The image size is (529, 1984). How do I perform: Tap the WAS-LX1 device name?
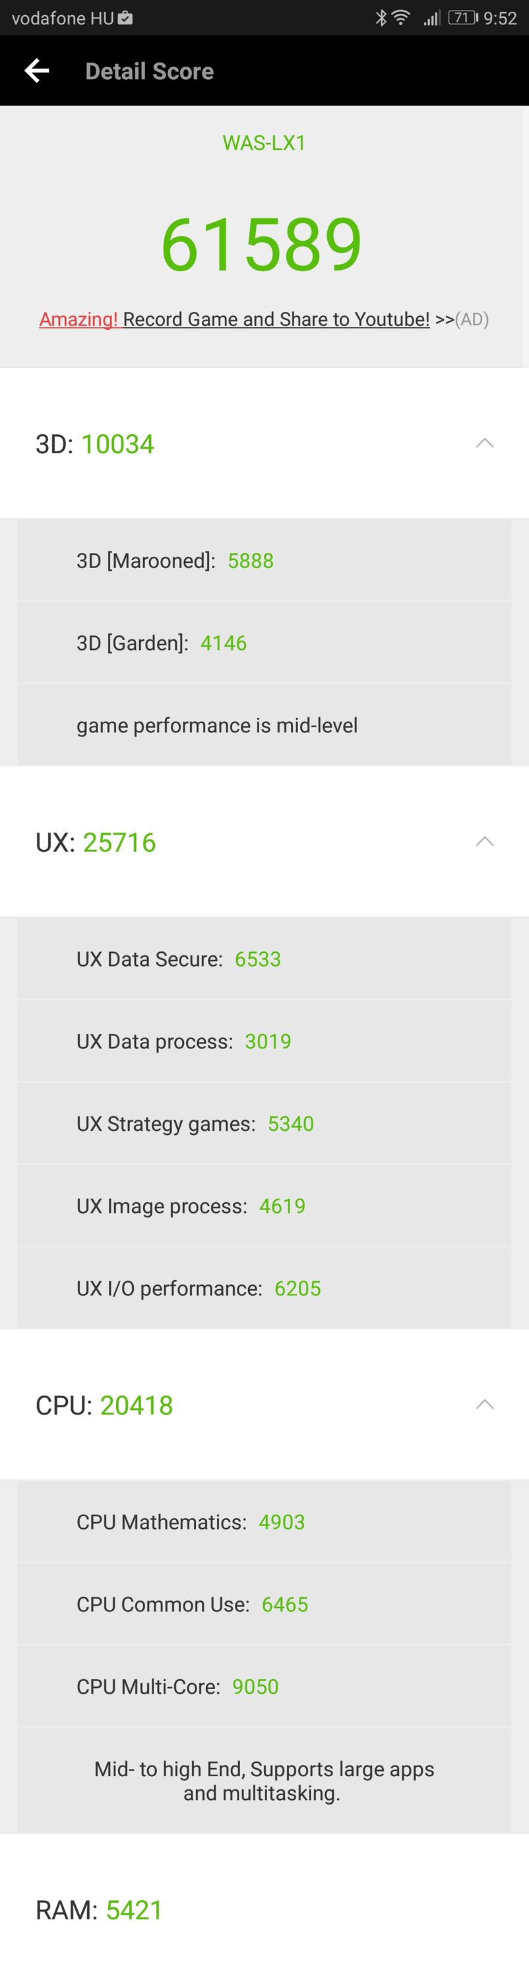264,143
